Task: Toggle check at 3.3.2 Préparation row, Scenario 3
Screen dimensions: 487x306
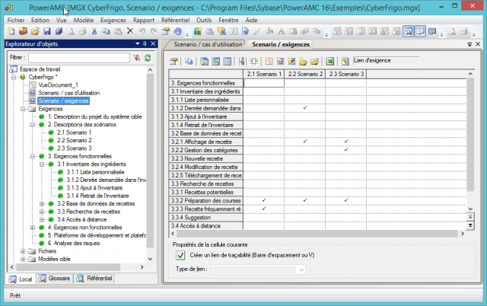Action: pos(346,200)
